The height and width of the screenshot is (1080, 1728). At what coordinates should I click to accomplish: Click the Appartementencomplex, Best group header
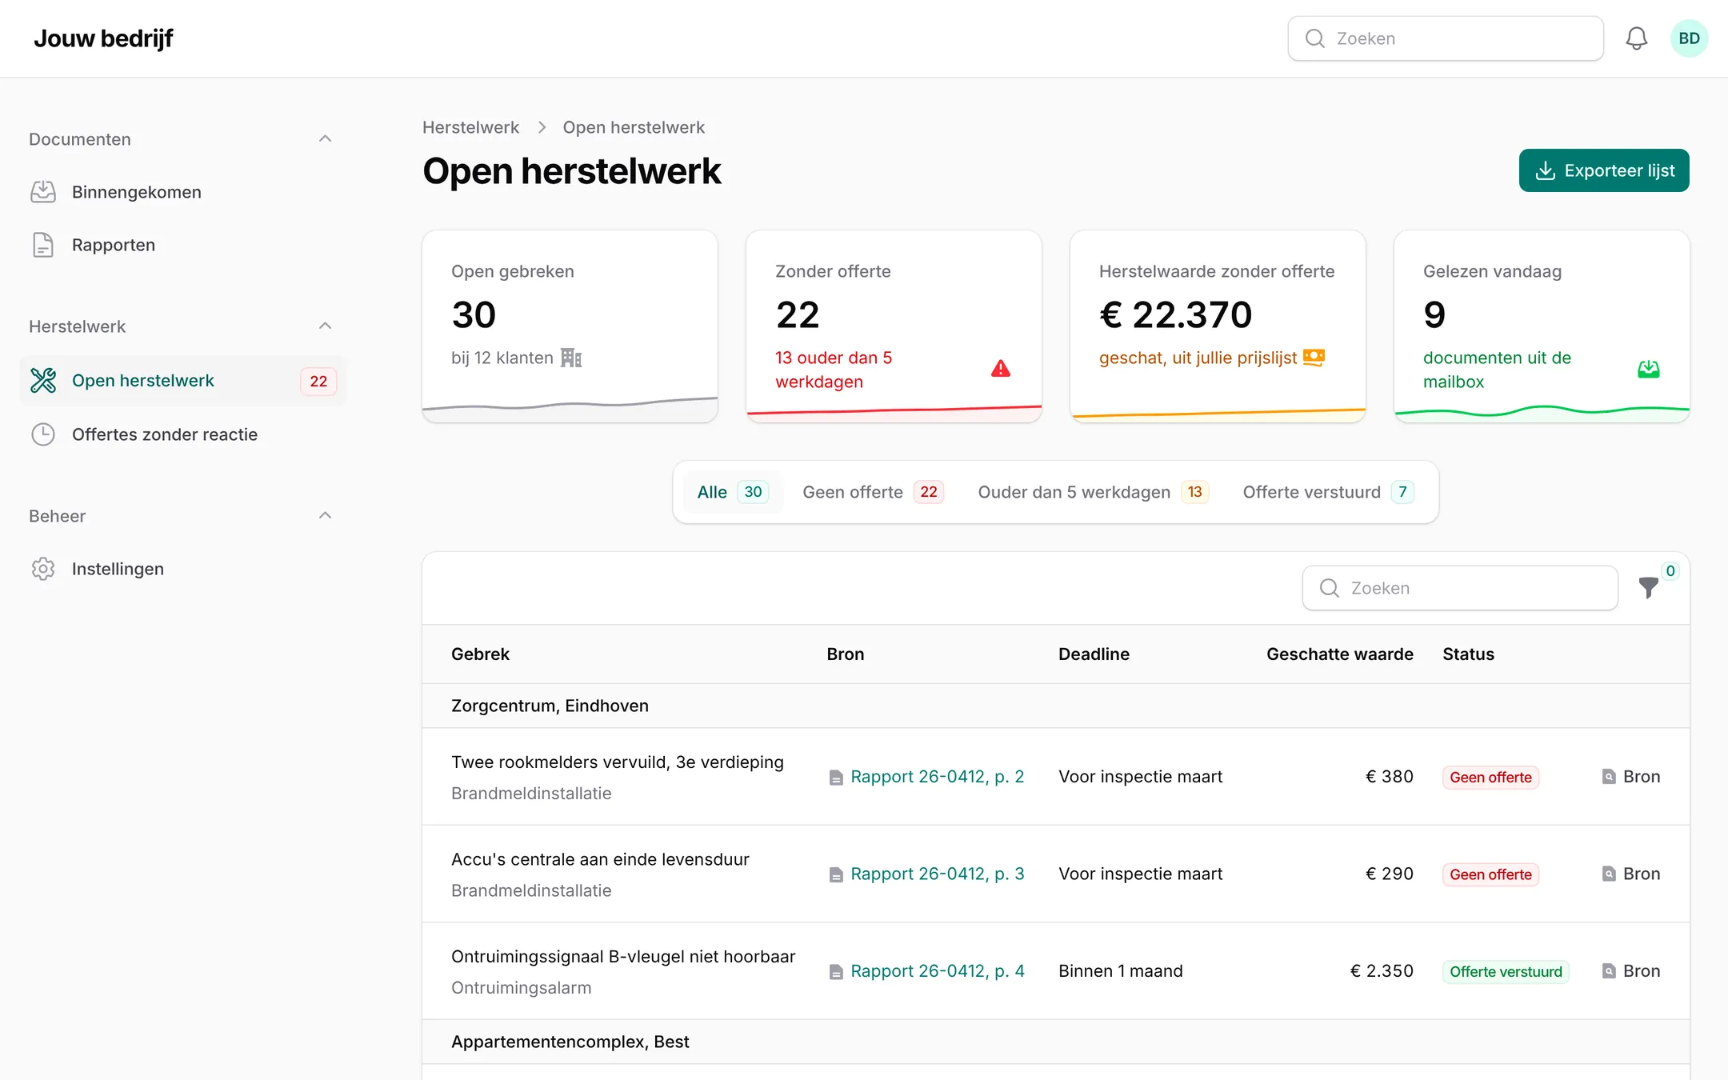point(1056,1042)
